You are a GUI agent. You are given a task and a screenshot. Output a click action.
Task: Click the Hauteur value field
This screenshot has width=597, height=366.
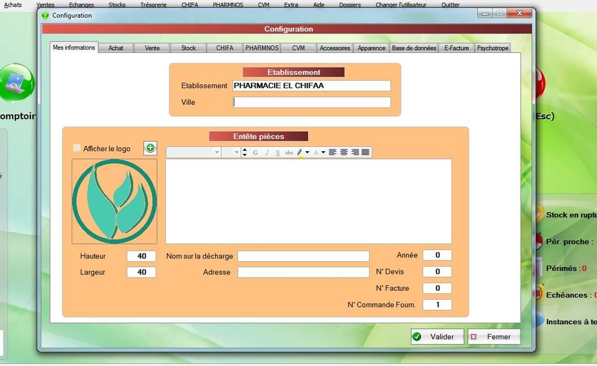pyautogui.click(x=142, y=256)
